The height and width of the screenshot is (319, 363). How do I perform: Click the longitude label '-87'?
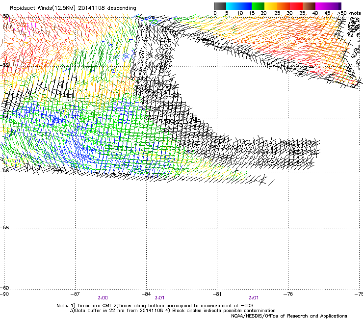click(75, 294)
